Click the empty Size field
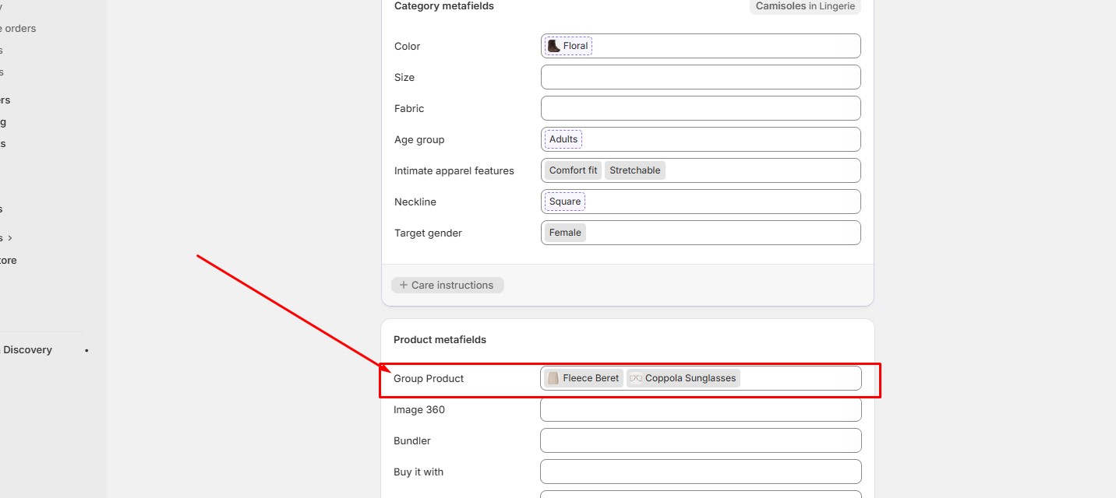The height and width of the screenshot is (498, 1116). (701, 77)
